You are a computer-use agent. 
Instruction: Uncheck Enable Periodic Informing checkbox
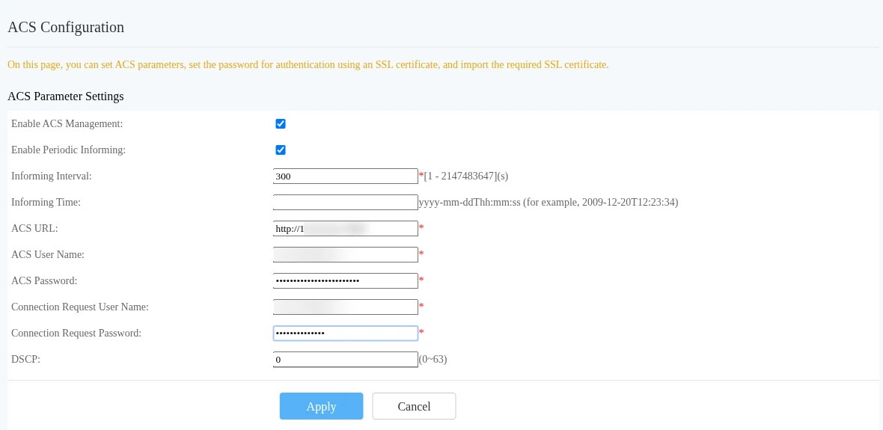tap(281, 150)
